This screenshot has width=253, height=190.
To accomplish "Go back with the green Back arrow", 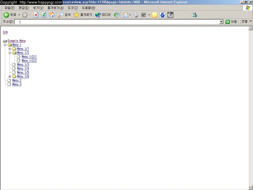I will tap(6, 15).
